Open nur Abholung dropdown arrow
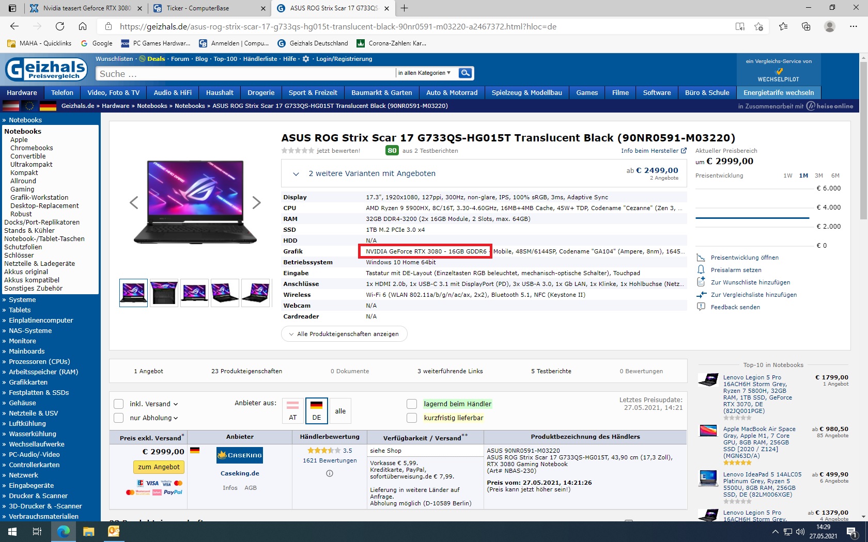 176,418
